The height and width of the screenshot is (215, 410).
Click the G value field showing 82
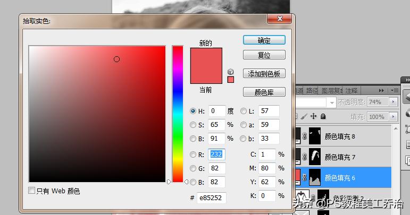point(217,168)
